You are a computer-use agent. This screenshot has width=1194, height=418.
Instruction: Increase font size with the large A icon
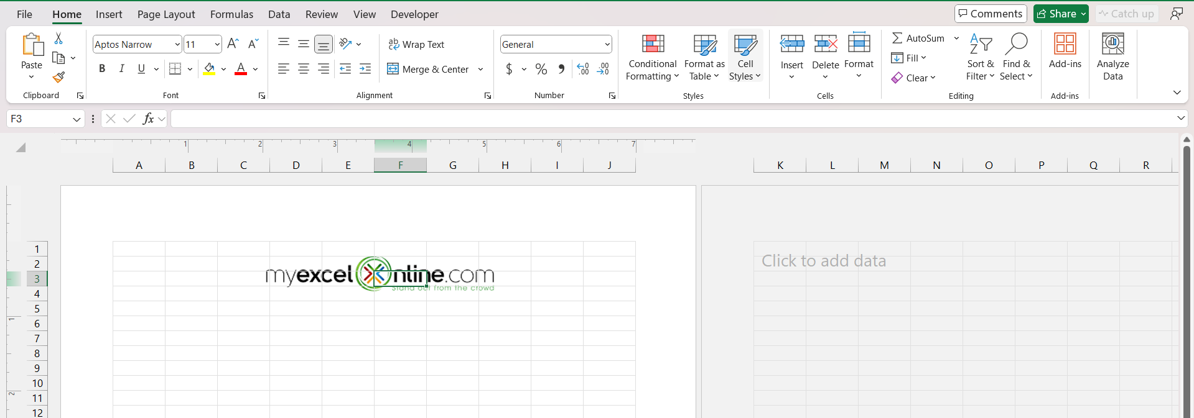pos(233,43)
